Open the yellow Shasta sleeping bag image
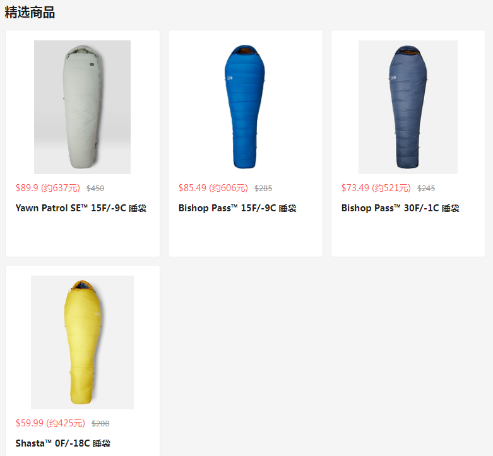The image size is (493, 456). (x=82, y=342)
